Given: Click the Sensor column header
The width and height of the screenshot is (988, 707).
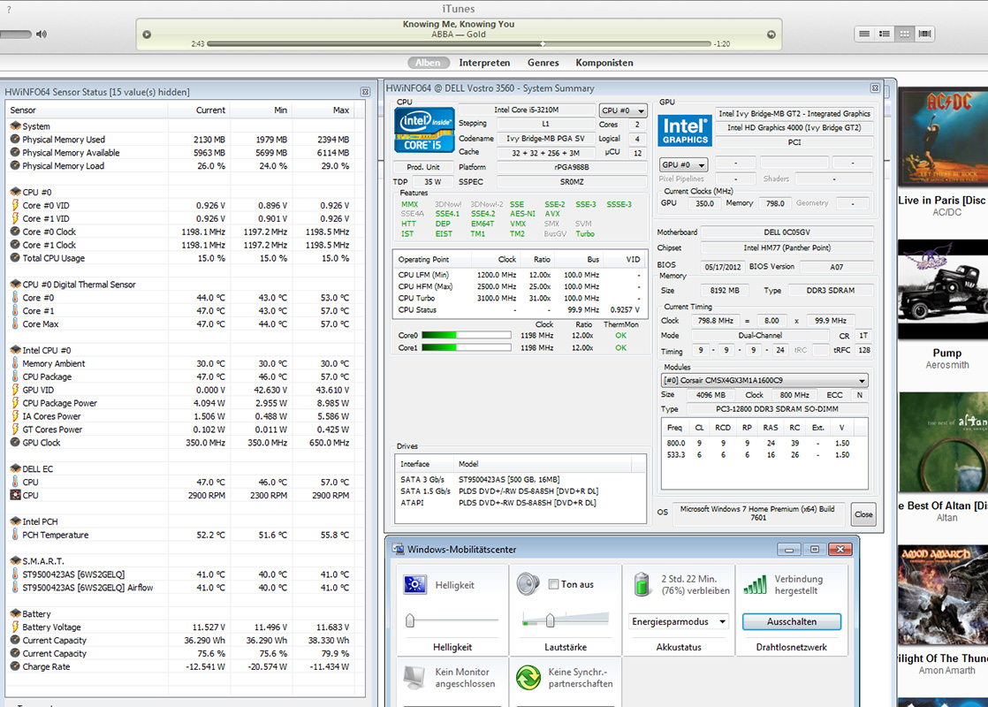Looking at the screenshot, I should tap(87, 110).
